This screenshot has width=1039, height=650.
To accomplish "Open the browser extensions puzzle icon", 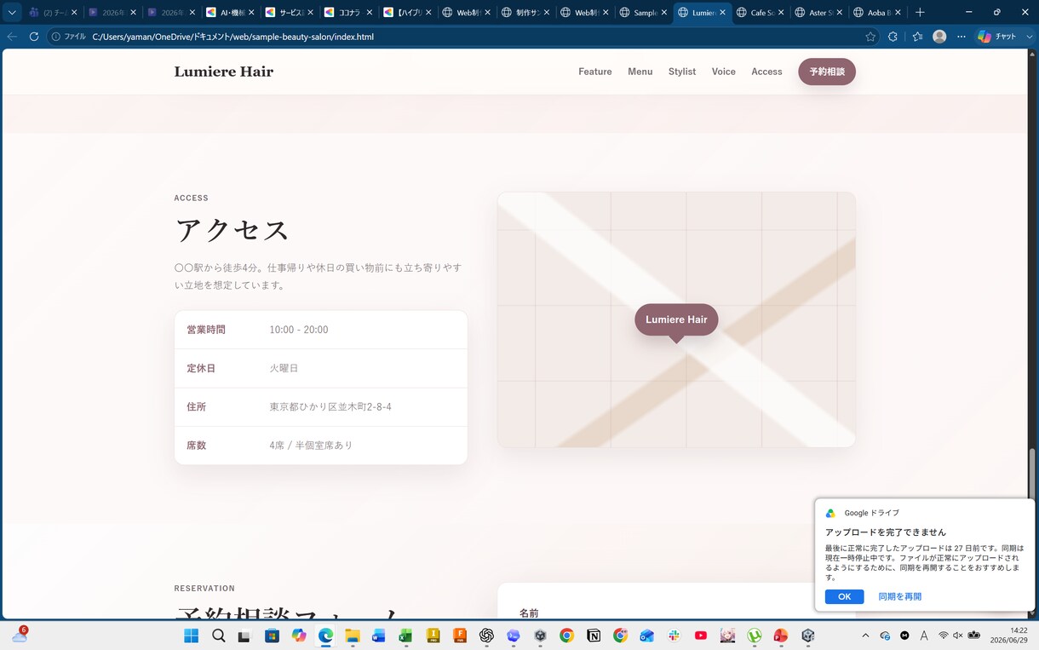I will coord(893,37).
